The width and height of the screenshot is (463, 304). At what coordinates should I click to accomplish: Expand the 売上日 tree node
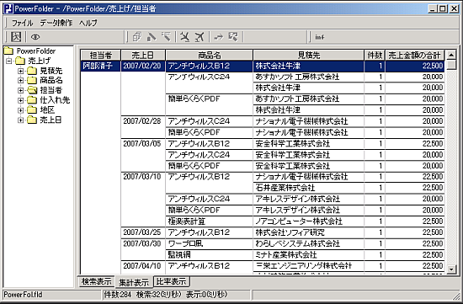point(21,120)
